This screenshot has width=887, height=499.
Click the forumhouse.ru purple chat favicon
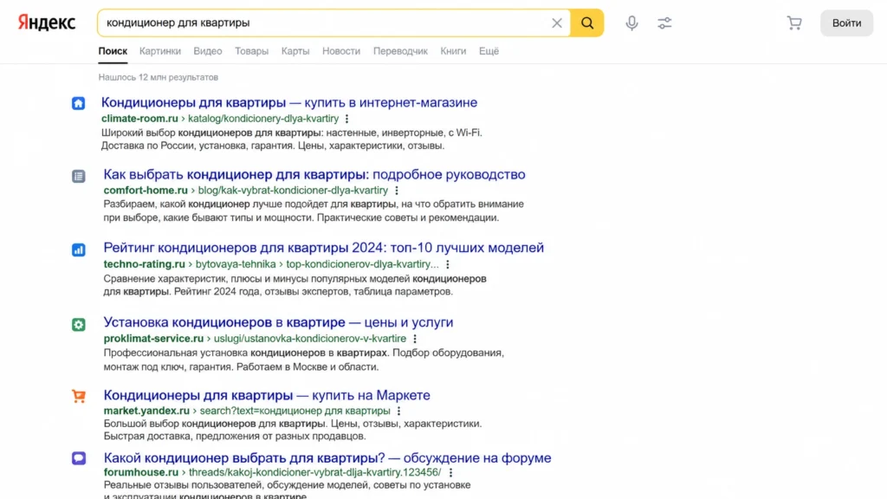[x=79, y=457]
